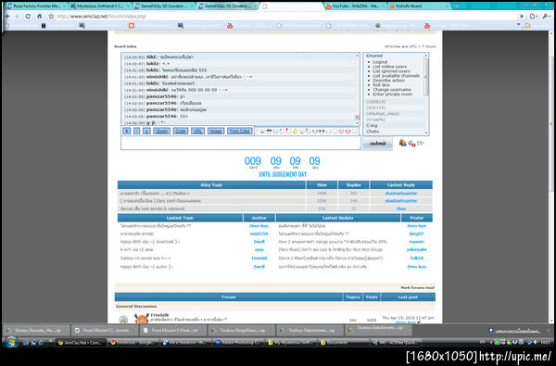Insert the last emoticon in the smiley row
Viewport: 556px width, 366px height.
(354, 132)
